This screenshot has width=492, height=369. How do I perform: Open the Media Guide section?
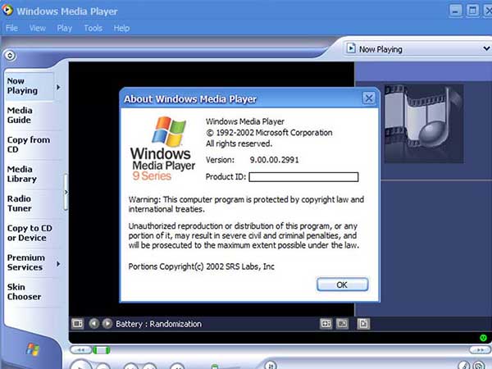[x=20, y=115]
